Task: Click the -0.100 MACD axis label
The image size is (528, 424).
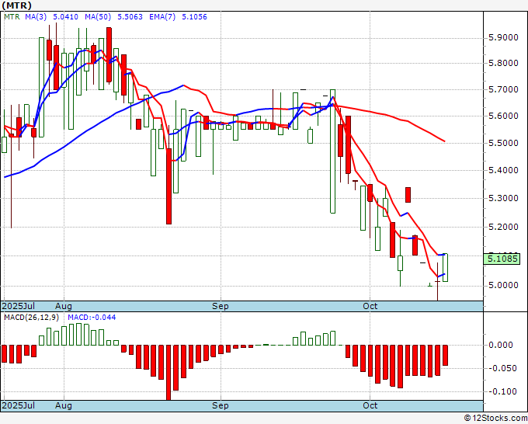Action: [x=501, y=391]
